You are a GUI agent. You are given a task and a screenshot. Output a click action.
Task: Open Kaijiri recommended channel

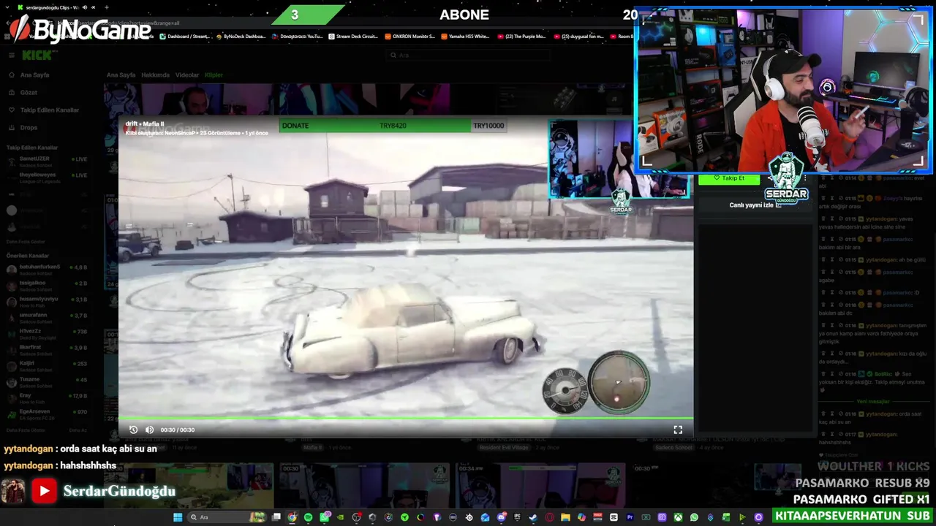click(47, 365)
